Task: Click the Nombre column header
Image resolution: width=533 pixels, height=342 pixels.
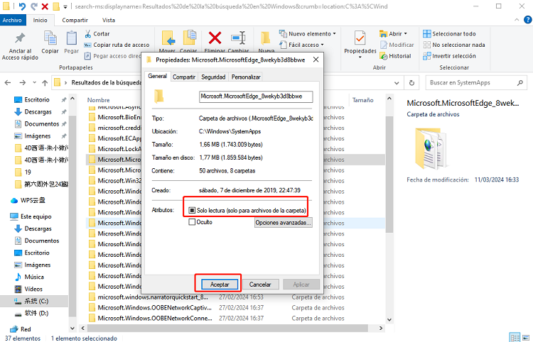Action: 99,100
